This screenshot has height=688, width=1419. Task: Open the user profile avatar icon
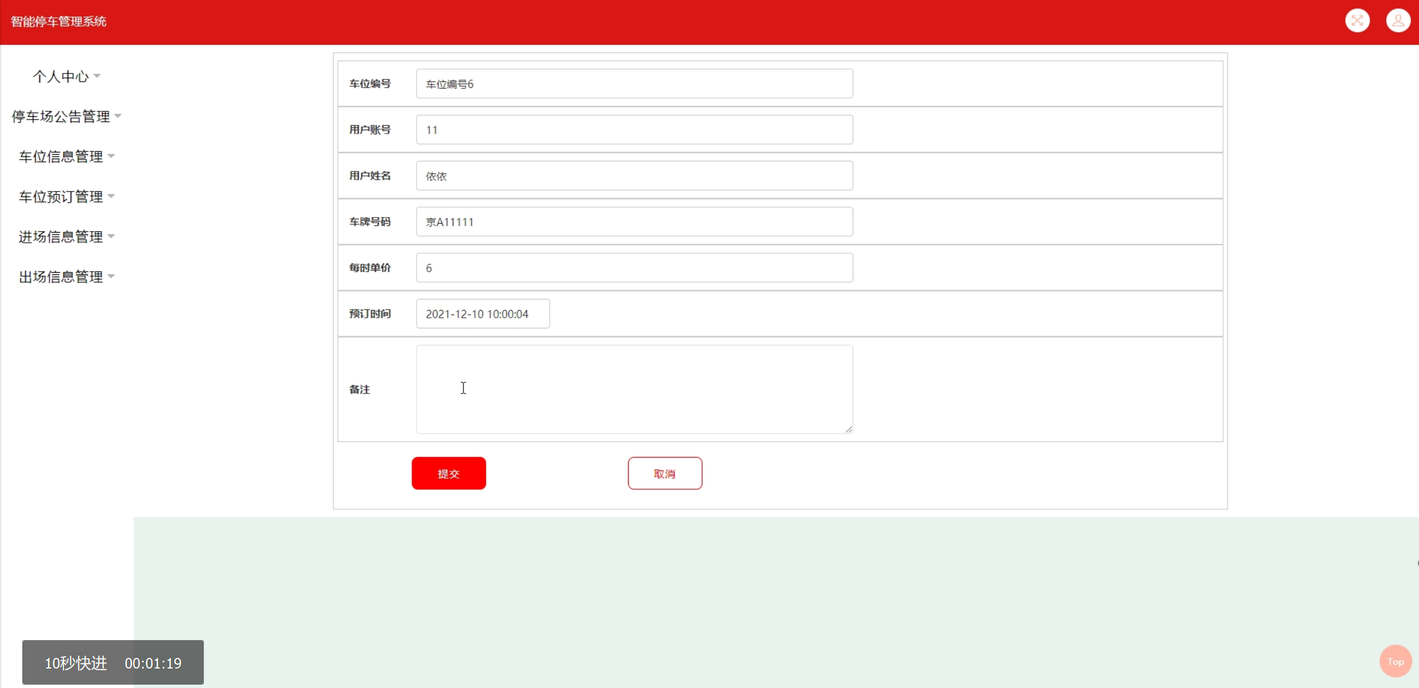(1398, 21)
